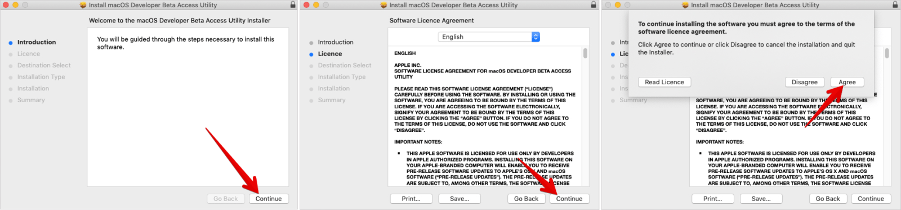Click Go Back in the Software Licence Agreement window
This screenshot has height=210, width=901.
point(527,199)
